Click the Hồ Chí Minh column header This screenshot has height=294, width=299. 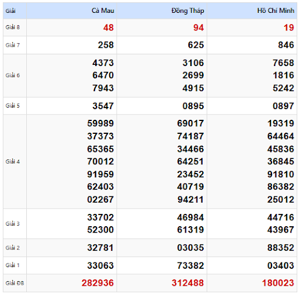pyautogui.click(x=276, y=11)
